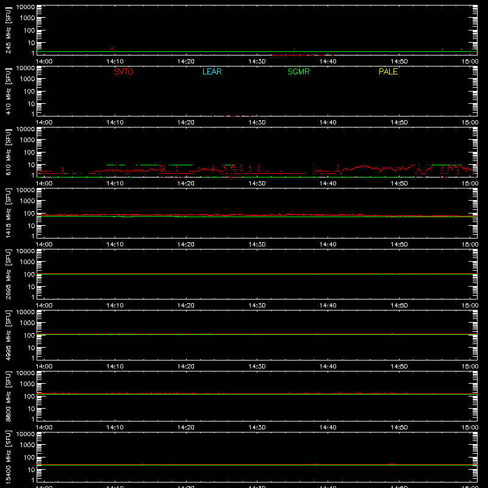Screen dimensions: 488x488
Task: Select the 1415 MHz [SFU] axis label
Action: click(8, 213)
